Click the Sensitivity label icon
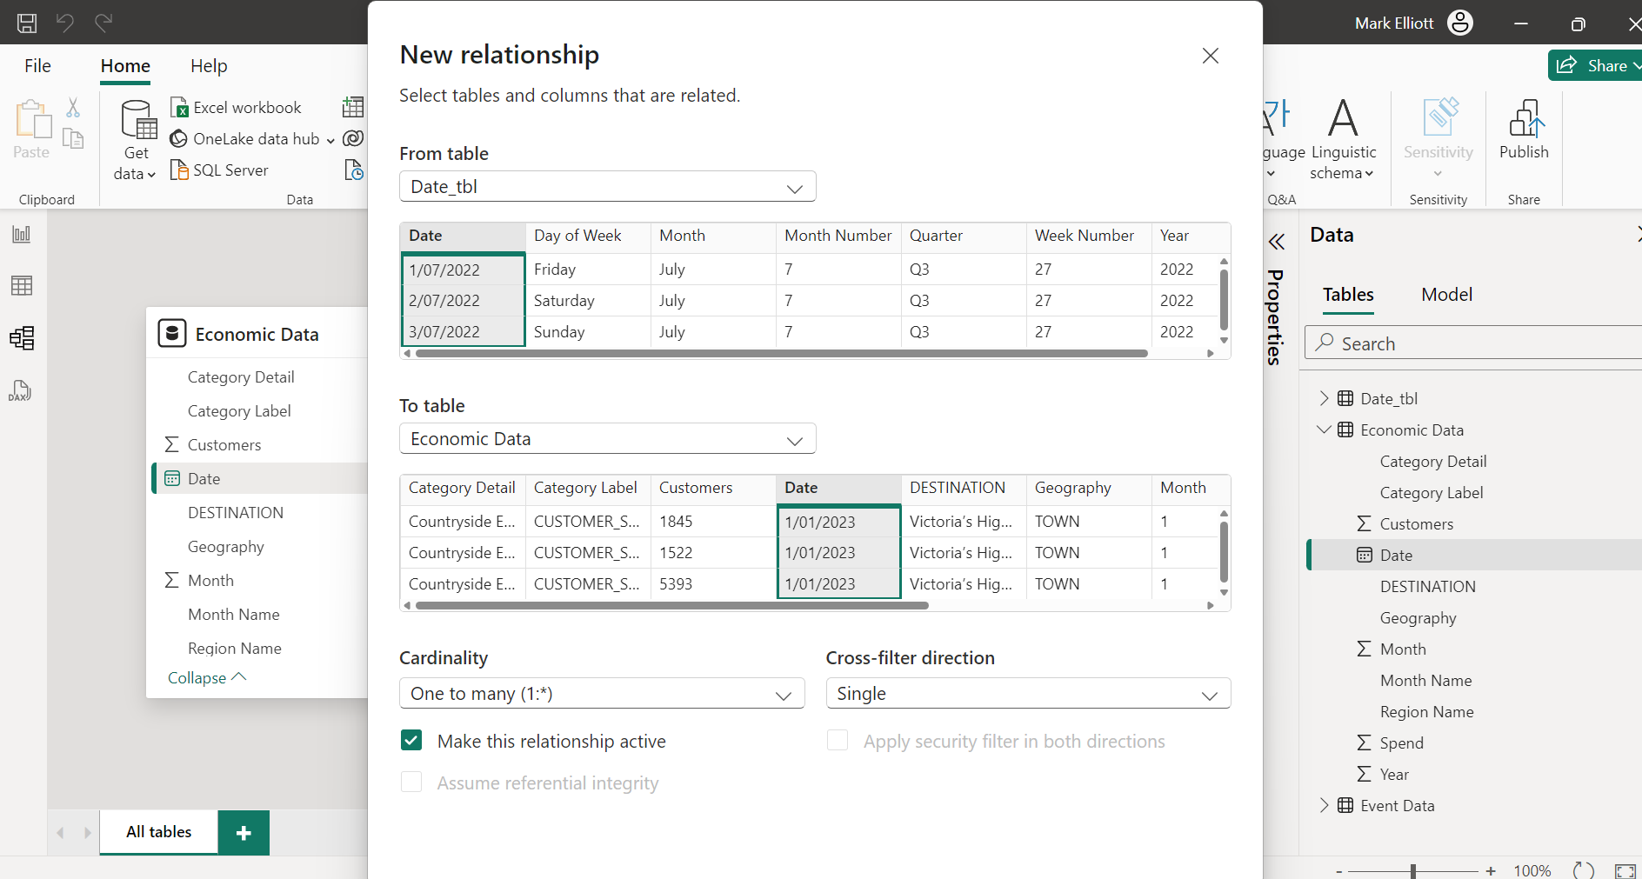This screenshot has height=879, width=1642. [x=1438, y=117]
